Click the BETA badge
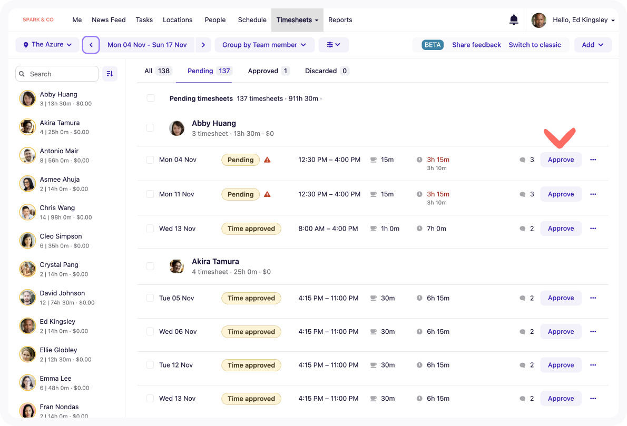The width and height of the screenshot is (627, 426). [x=432, y=45]
